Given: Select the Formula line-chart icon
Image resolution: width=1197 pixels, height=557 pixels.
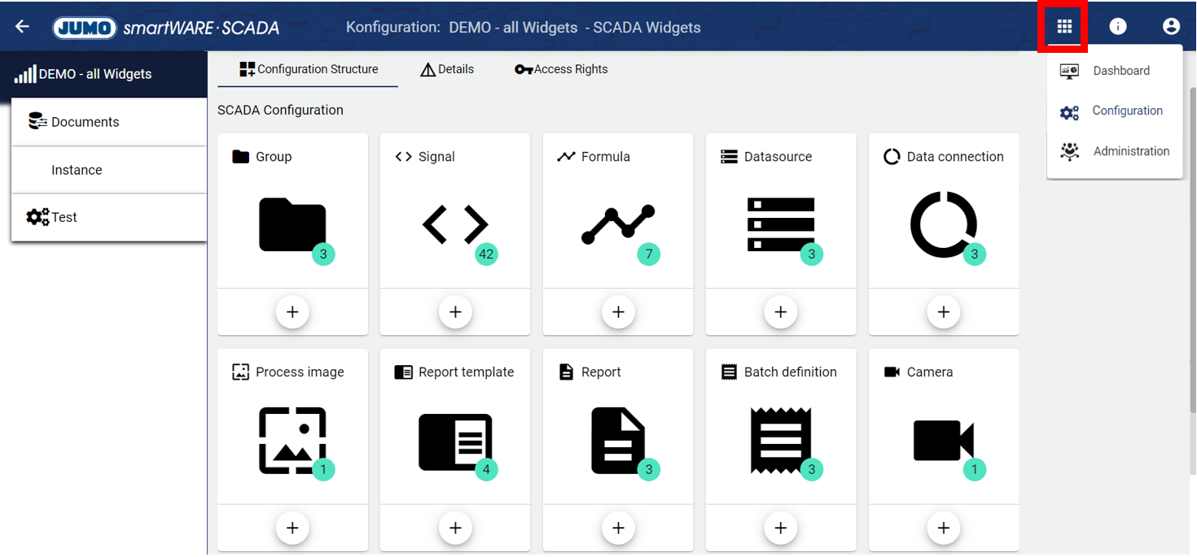Looking at the screenshot, I should [x=617, y=224].
